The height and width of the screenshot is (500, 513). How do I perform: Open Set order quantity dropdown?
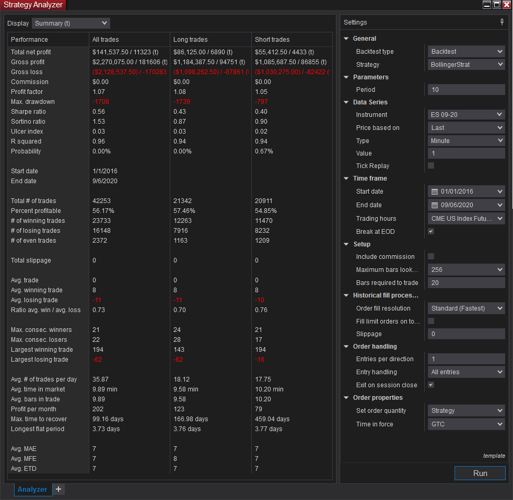[x=466, y=411]
